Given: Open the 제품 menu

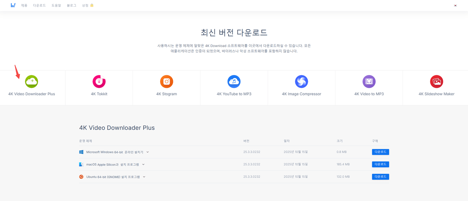Looking at the screenshot, I should pos(24,5).
